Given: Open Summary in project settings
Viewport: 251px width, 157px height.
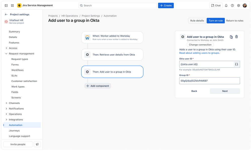Looking at the screenshot, I should point(14,32).
